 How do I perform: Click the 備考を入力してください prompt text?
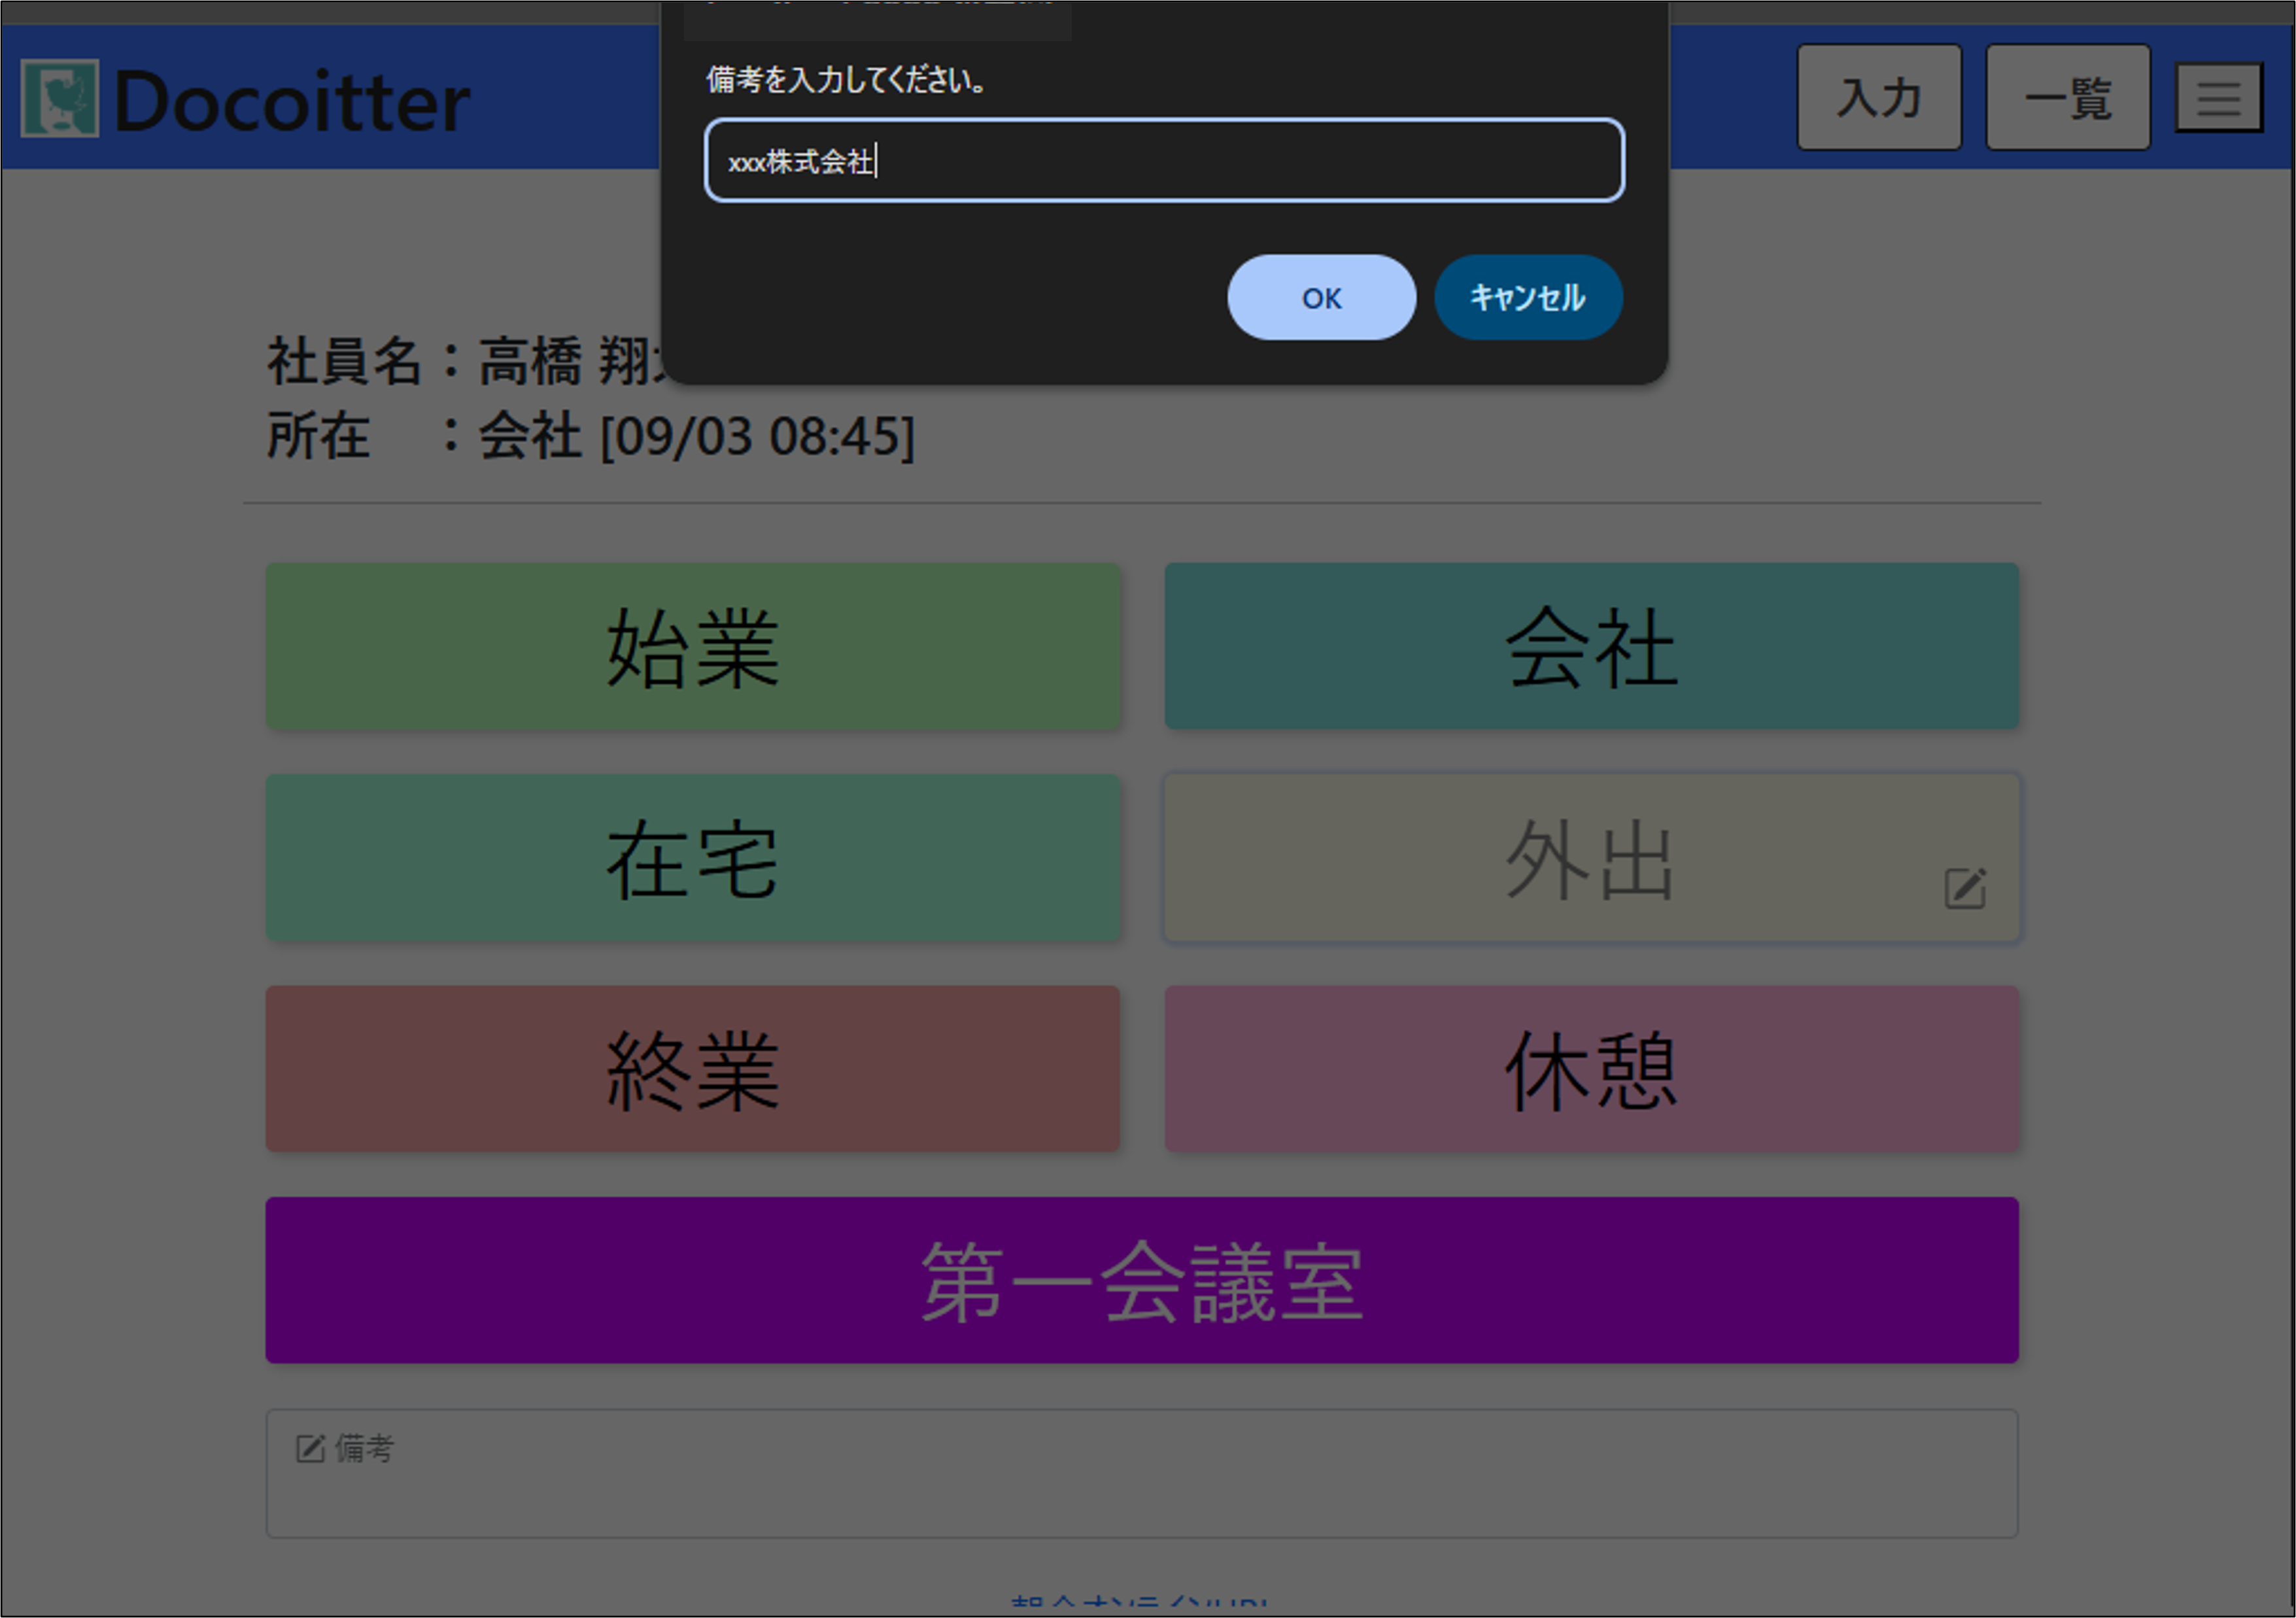pyautogui.click(x=846, y=80)
